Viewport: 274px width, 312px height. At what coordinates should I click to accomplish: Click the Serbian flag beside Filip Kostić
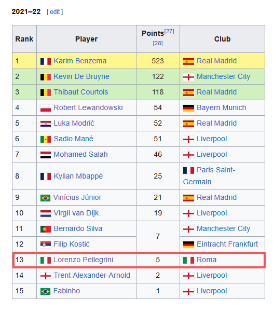pos(46,245)
